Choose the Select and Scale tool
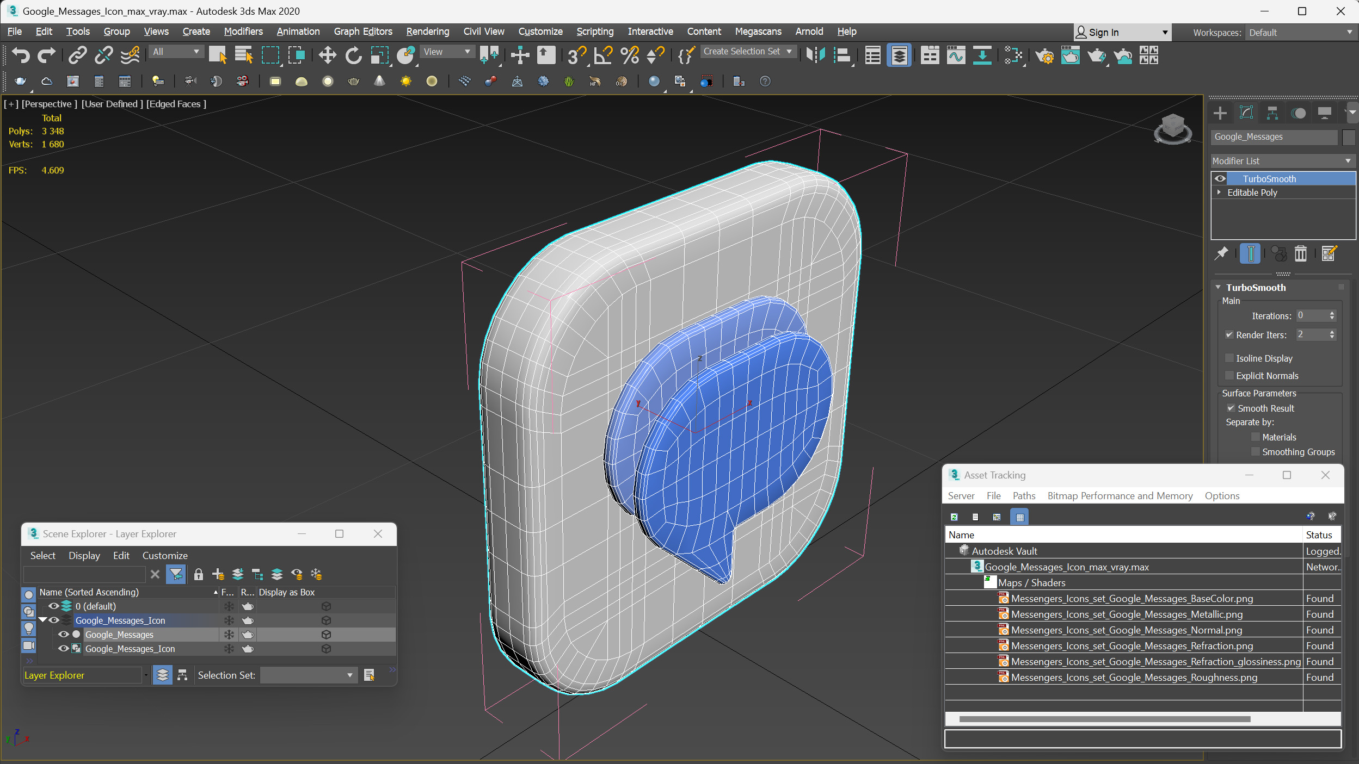The image size is (1359, 764). (379, 55)
